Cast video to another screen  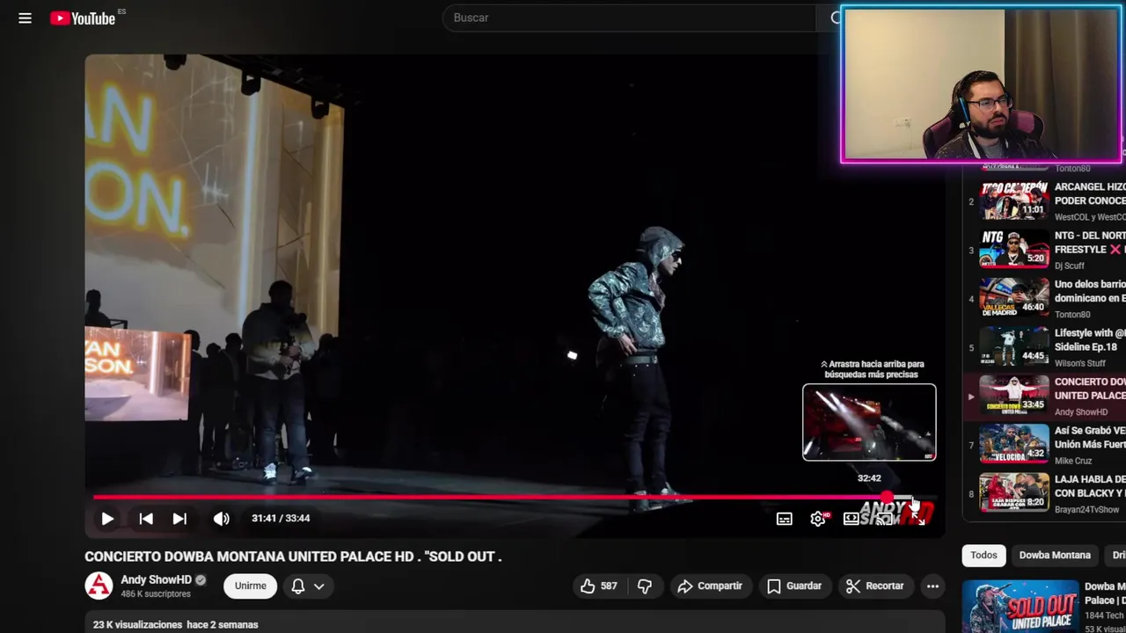pos(884,519)
